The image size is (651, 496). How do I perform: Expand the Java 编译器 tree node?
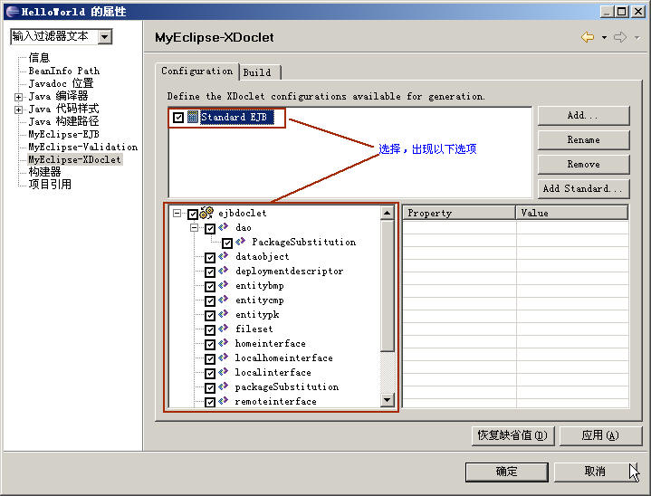coord(18,97)
